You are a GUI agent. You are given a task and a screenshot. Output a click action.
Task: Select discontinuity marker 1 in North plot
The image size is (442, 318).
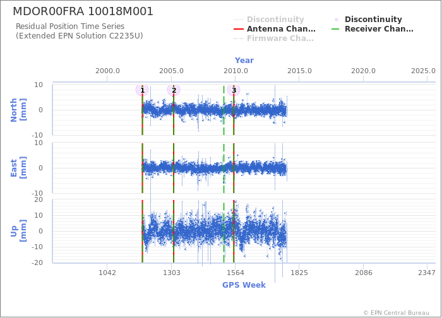(142, 90)
